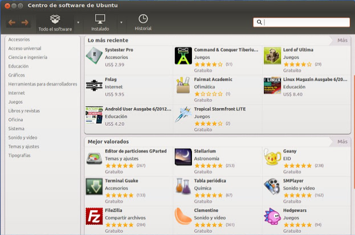Click the Terminal Guake title
The width and height of the screenshot is (355, 235).
(121, 181)
